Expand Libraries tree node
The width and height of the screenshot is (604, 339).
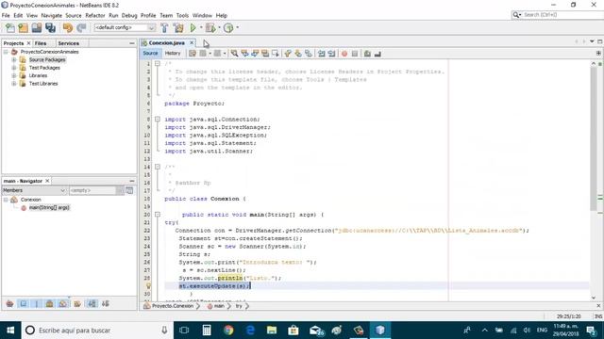point(14,75)
